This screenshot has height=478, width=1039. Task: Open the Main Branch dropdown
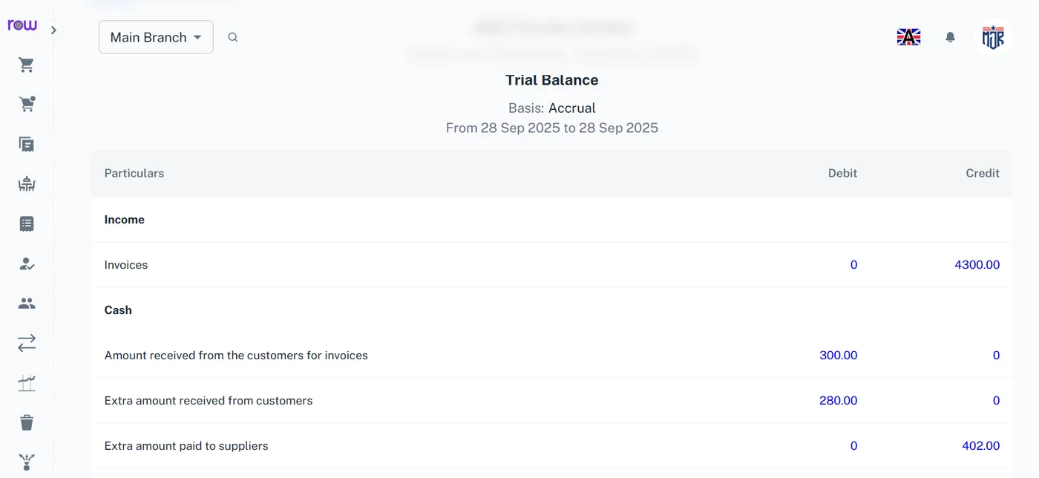click(x=156, y=37)
